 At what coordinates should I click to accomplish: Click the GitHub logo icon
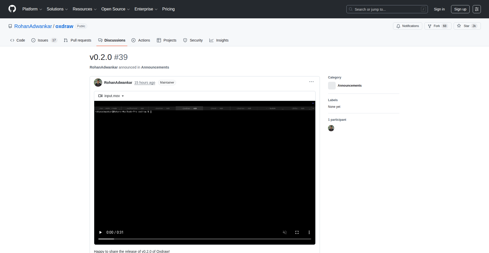tap(12, 9)
